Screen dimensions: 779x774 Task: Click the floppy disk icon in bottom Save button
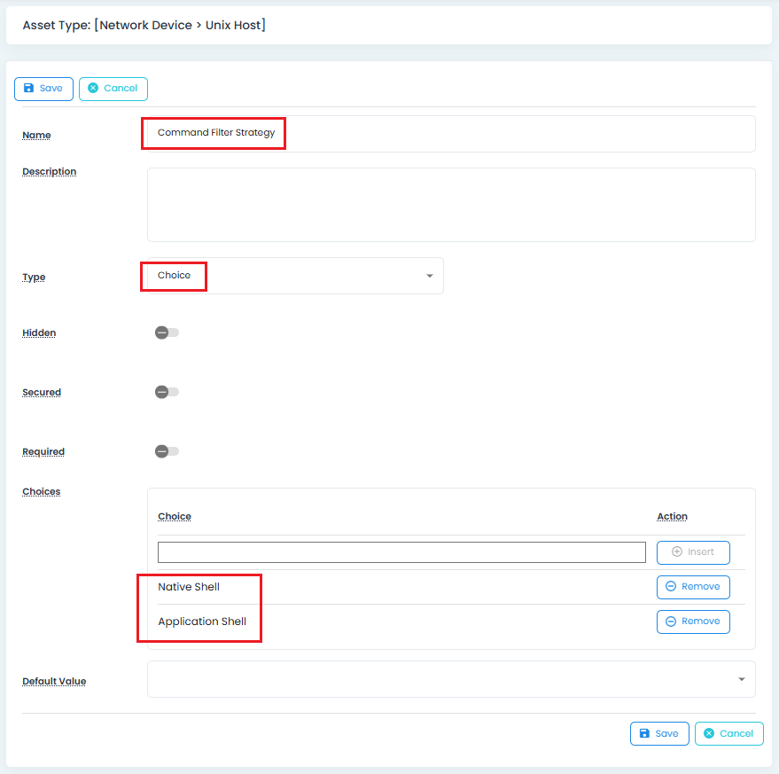pyautogui.click(x=644, y=733)
